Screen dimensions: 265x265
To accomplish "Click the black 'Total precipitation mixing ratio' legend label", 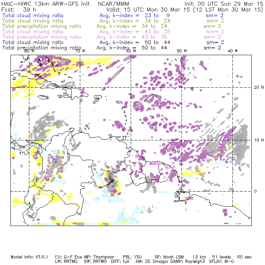I will (42, 48).
